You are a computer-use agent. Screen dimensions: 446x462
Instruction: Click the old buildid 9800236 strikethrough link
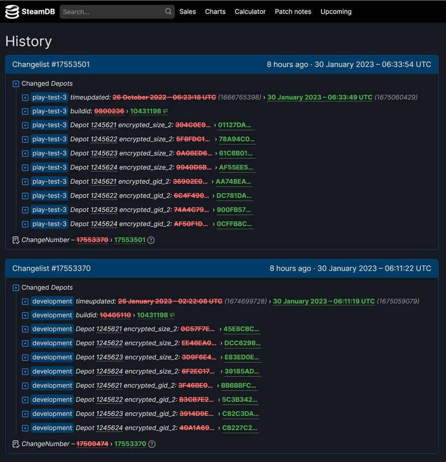point(109,111)
